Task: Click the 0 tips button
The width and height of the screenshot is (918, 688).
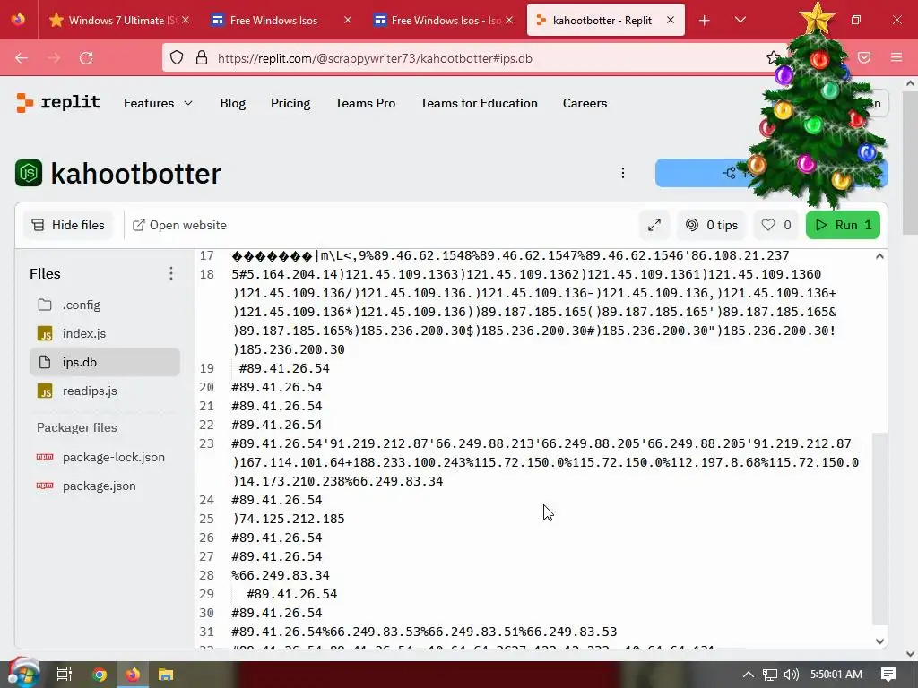Action: point(711,225)
